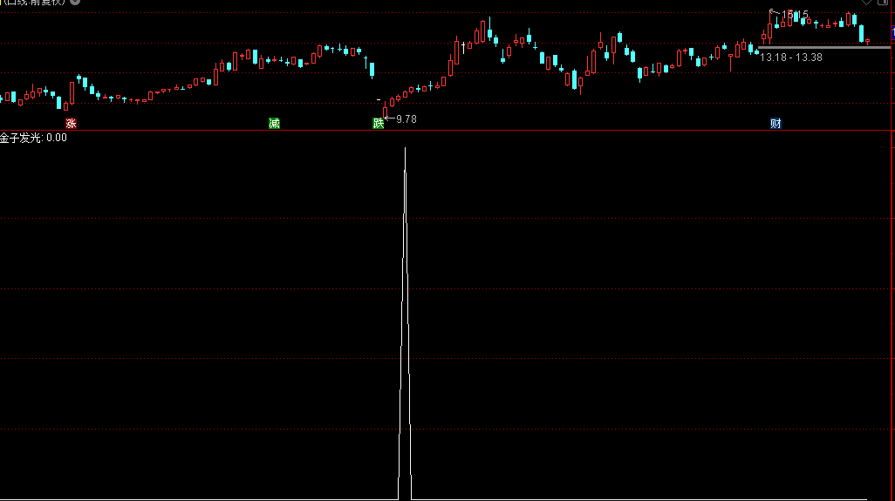Open the chart period dropdown arrow at top left
895x501 pixels.
click(75, 2)
